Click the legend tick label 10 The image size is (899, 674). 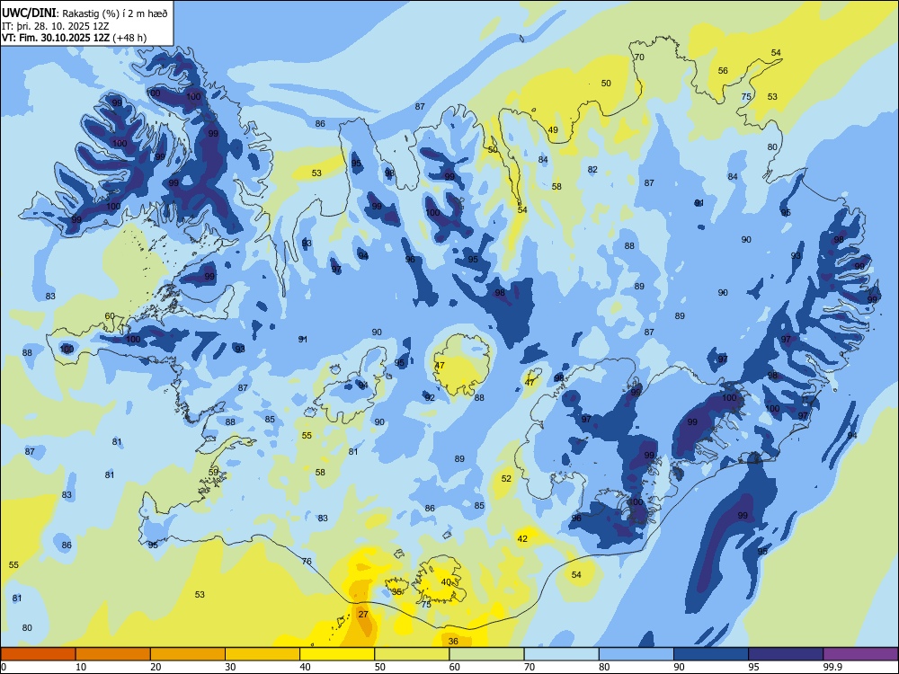(81, 667)
